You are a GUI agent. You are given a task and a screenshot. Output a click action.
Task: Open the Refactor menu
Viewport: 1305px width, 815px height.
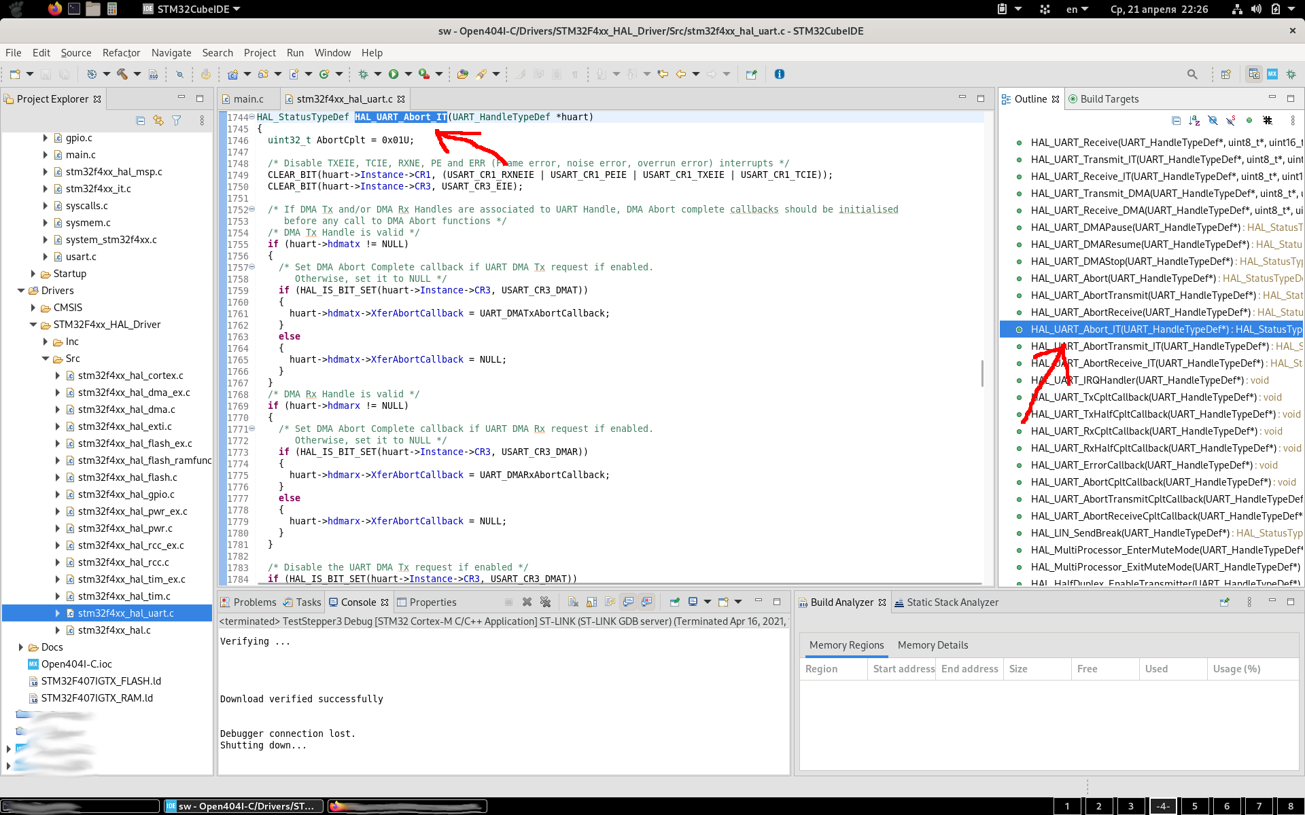(121, 52)
